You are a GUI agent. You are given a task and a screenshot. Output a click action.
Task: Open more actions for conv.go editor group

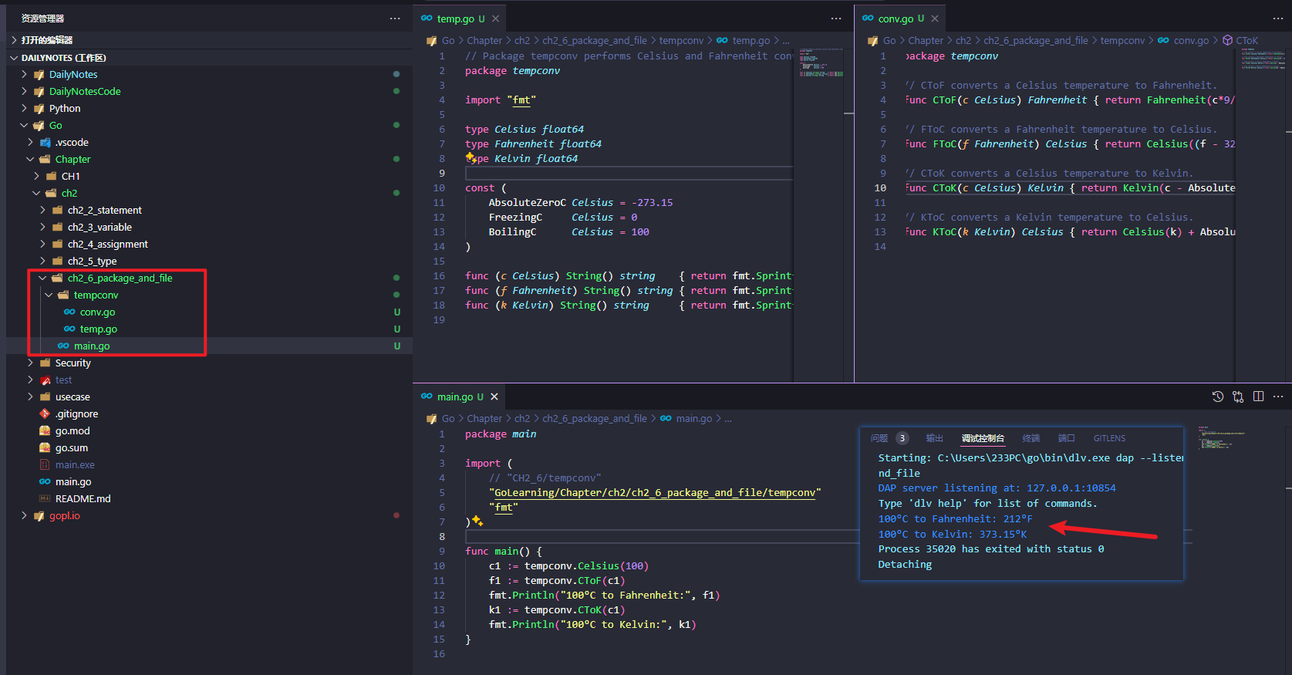1278,19
